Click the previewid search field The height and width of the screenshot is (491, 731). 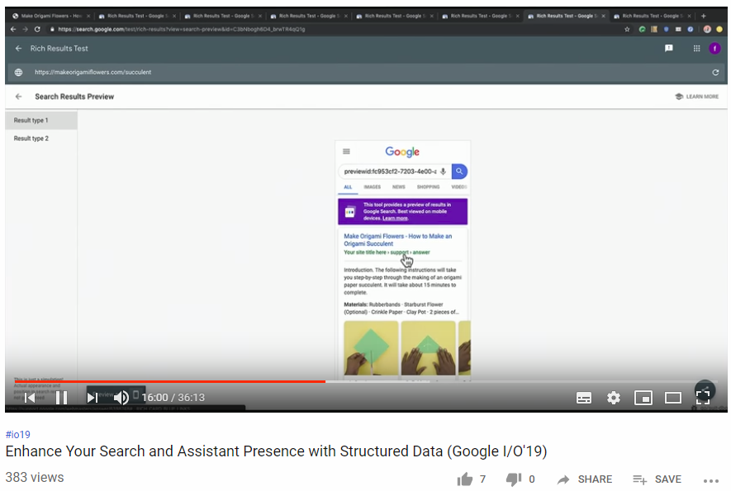coord(390,172)
